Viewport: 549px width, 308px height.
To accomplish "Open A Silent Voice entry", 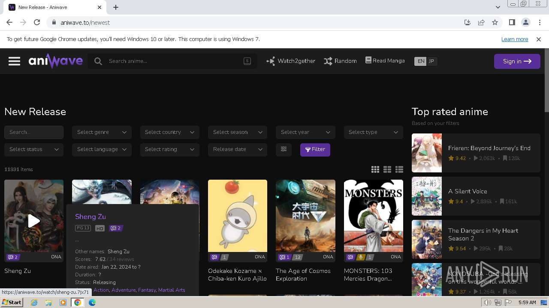I will [x=476, y=196].
